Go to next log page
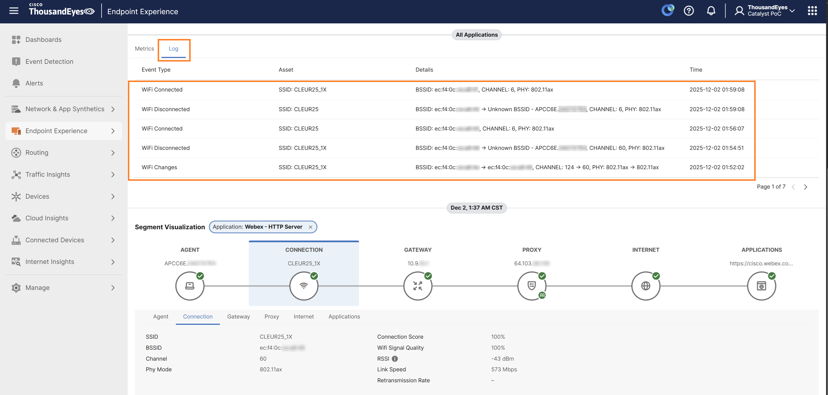 tap(805, 187)
